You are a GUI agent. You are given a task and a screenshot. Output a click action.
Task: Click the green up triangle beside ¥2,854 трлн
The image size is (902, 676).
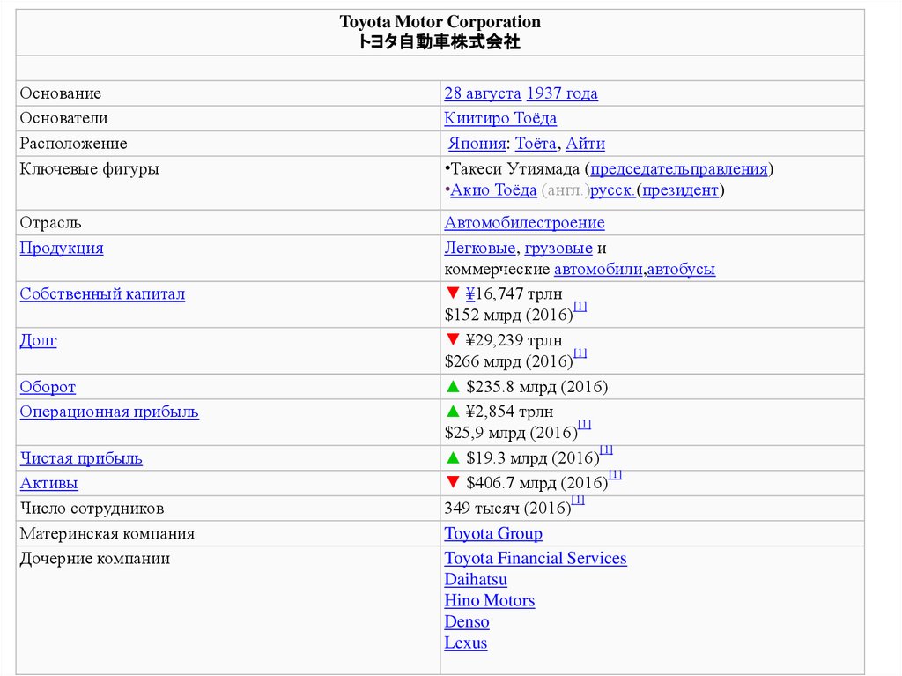pyautogui.click(x=452, y=412)
